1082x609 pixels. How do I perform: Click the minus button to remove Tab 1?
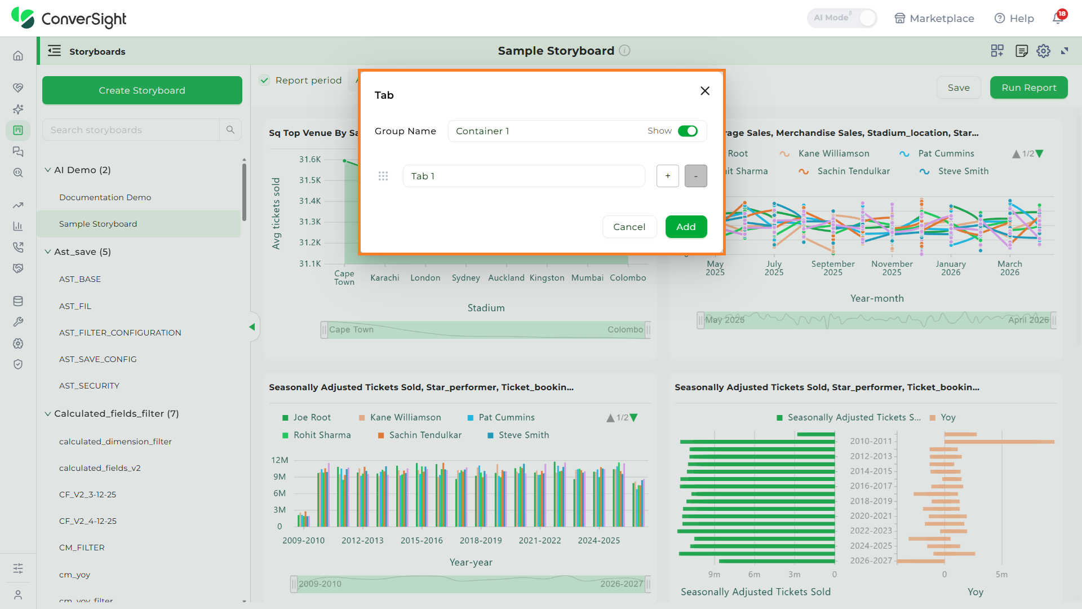click(x=696, y=176)
